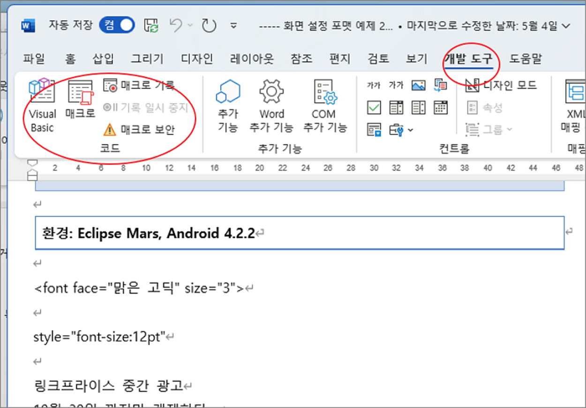Open the 매크로 (Macros) dialog

(x=80, y=99)
